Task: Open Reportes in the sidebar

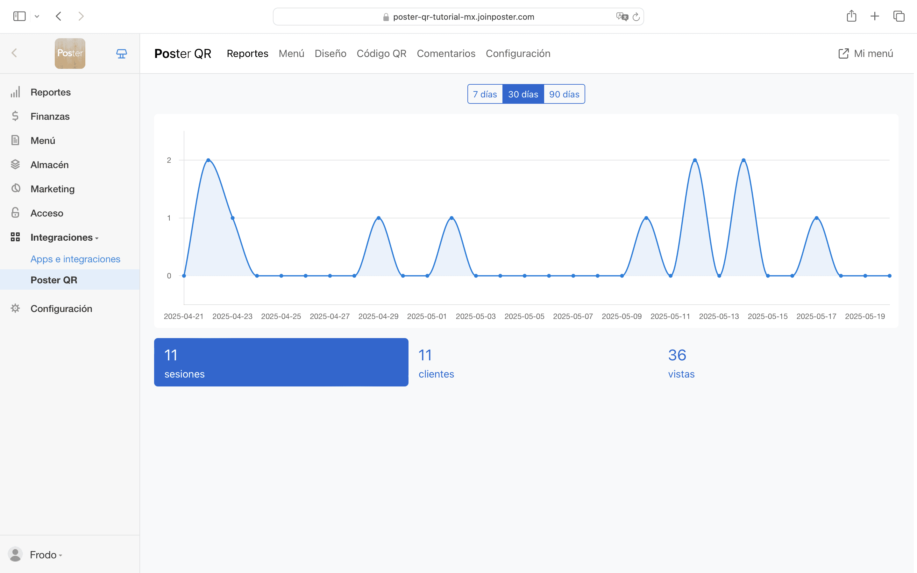Action: point(51,92)
